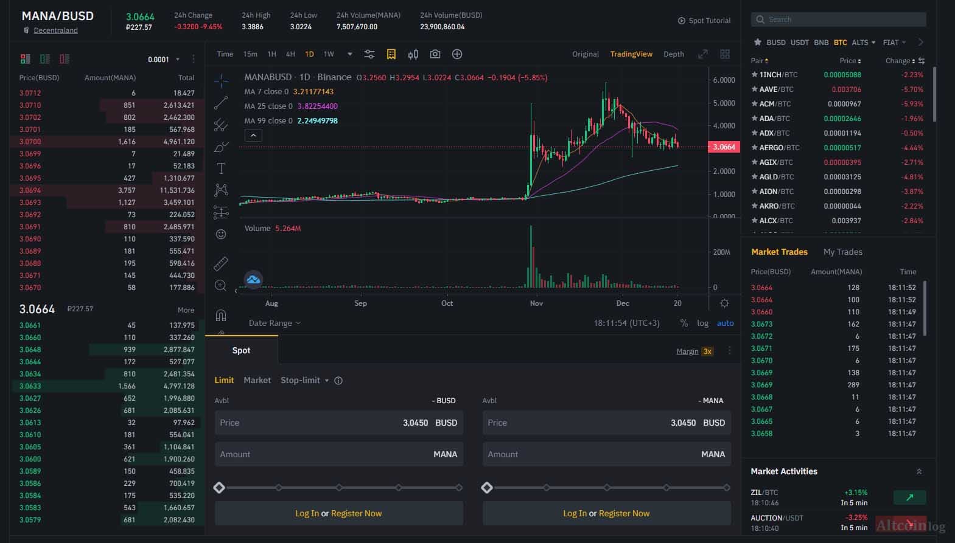
Task: Click the Decentraland link
Action: point(55,30)
